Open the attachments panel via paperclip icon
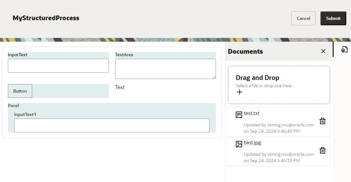This screenshot has height=182, width=351. pos(344,49)
